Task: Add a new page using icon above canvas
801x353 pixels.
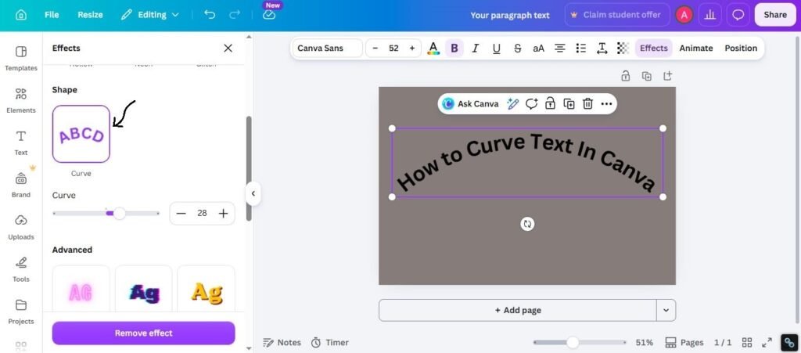Action: 667,76
